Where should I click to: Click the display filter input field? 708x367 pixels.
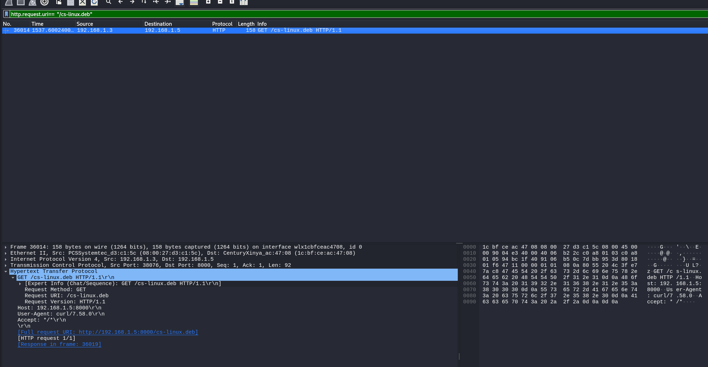point(358,14)
